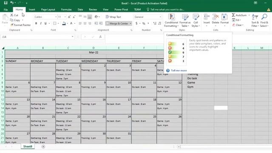Open Find & Select menu
Image resolution: width=272 pixels, height=153 pixels.
pos(264,20)
